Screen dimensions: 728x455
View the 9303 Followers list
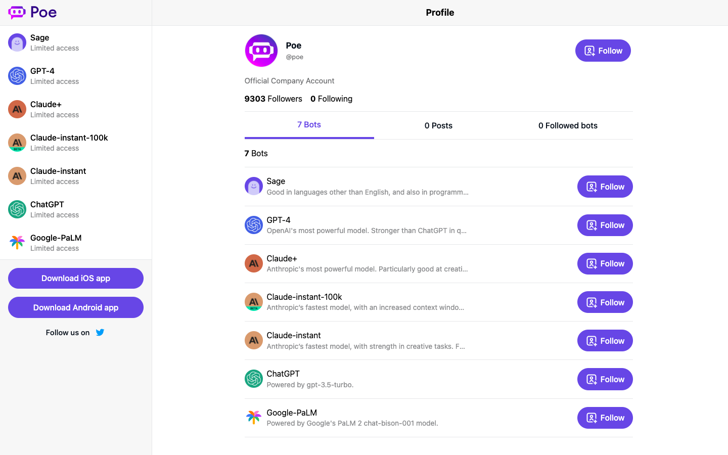point(274,99)
